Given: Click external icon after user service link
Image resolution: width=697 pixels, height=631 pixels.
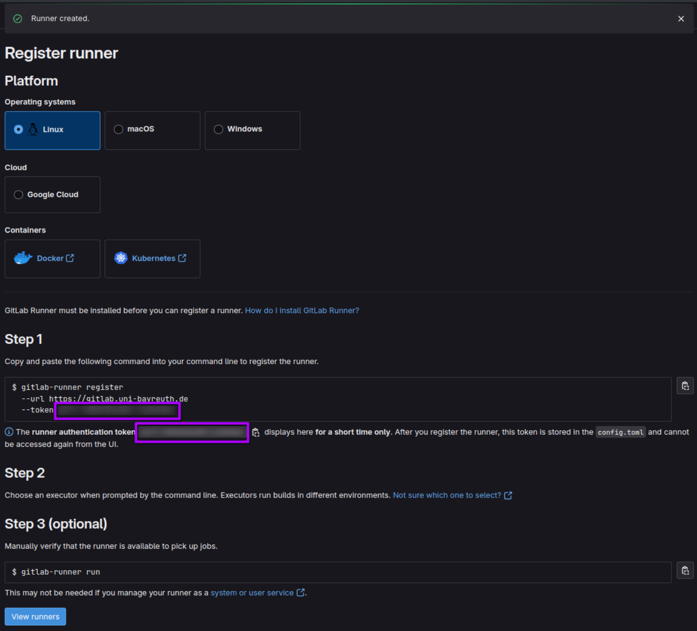Looking at the screenshot, I should click(301, 593).
